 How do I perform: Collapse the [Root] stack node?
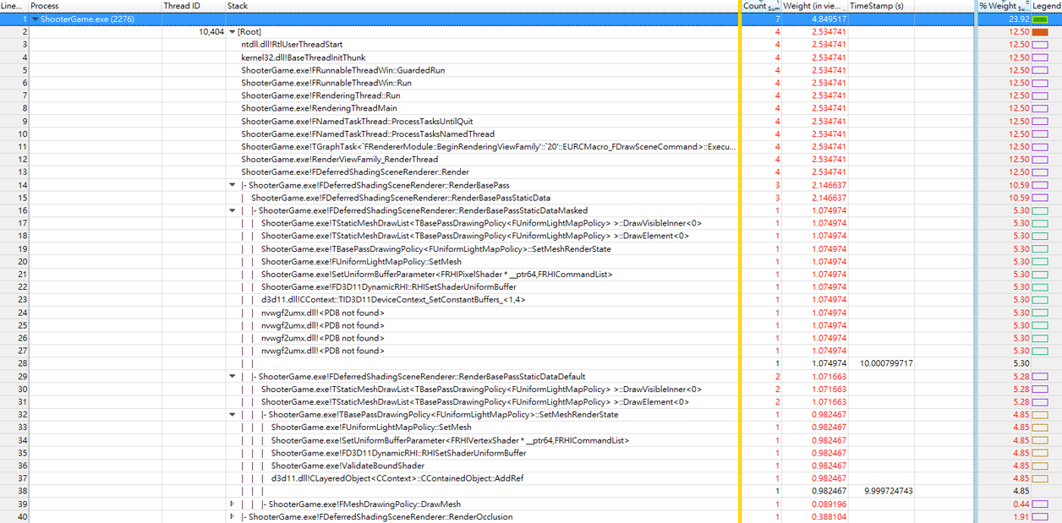point(233,31)
